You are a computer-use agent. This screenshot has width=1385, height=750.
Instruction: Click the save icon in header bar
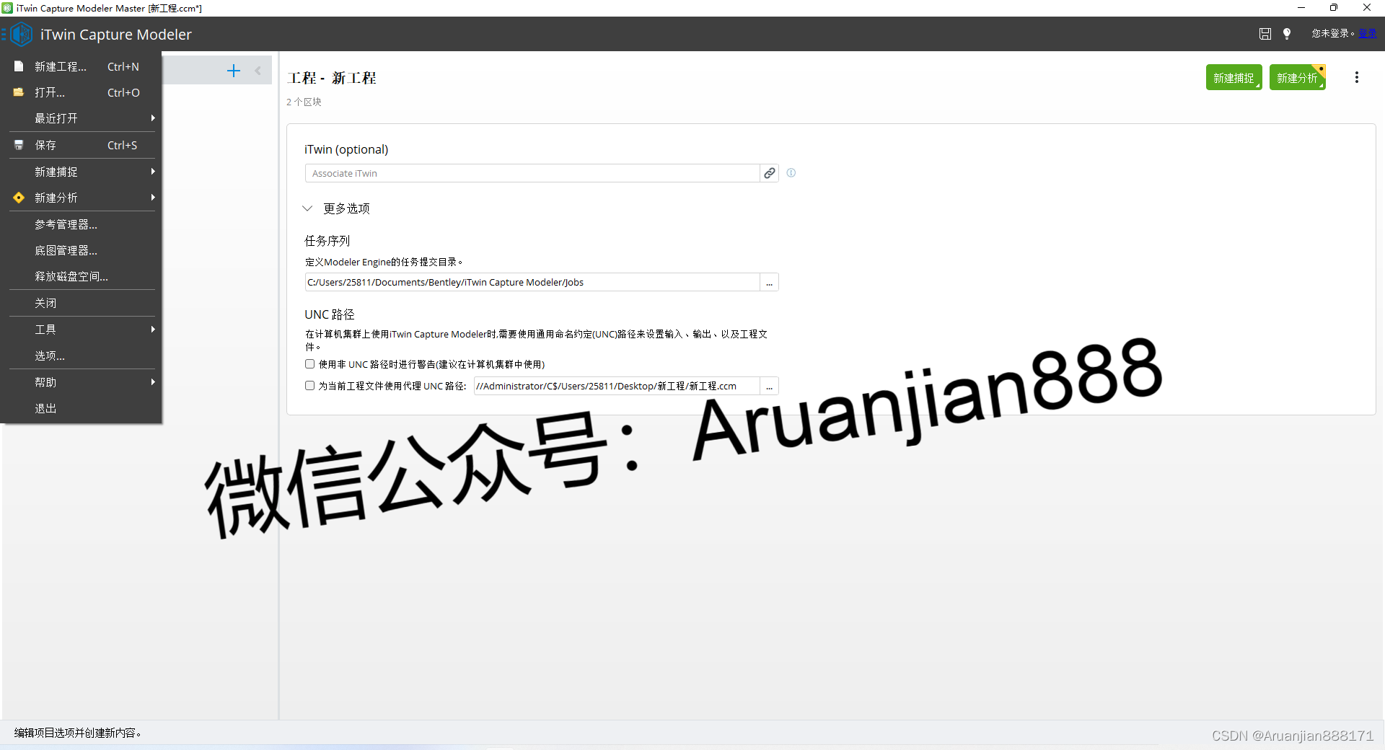pyautogui.click(x=1265, y=34)
